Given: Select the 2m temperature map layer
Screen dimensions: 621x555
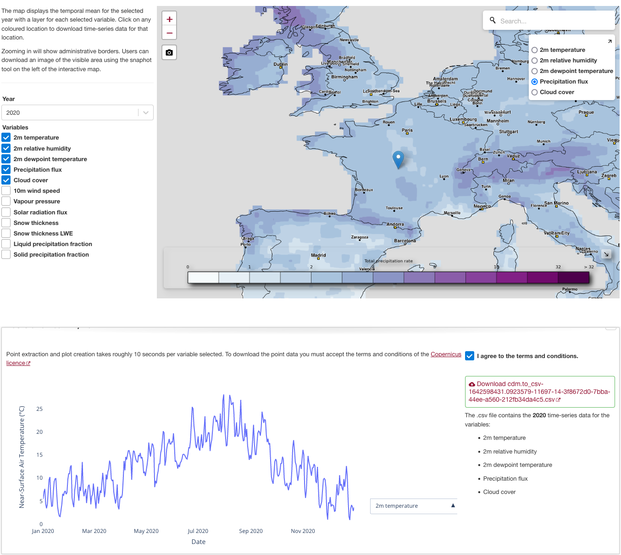Looking at the screenshot, I should click(534, 50).
